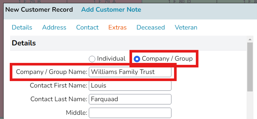Switch to the Details tab
Image resolution: width=257 pixels, height=119 pixels.
[22, 27]
